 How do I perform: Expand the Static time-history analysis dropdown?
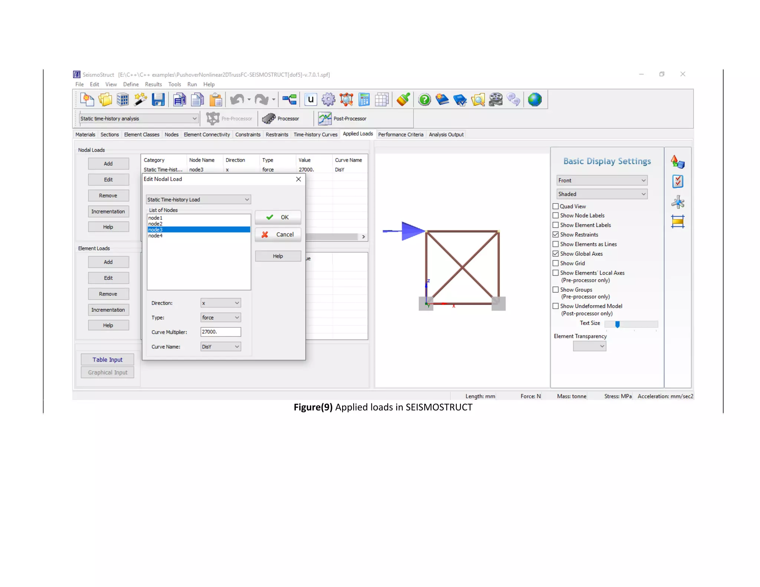[x=194, y=119]
